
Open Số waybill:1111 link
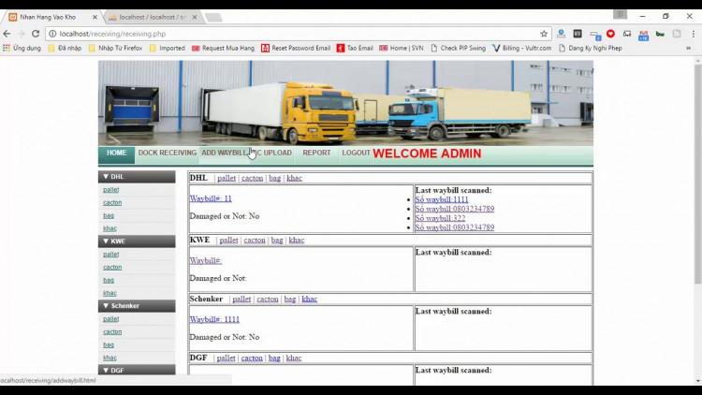click(x=442, y=199)
